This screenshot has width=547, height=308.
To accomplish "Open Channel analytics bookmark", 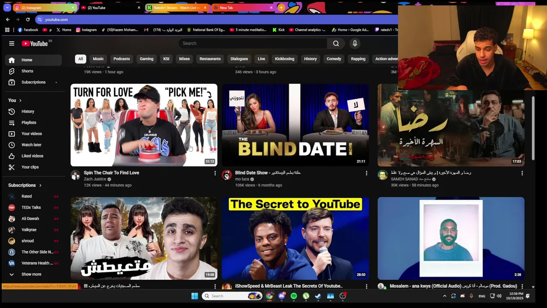I will pyautogui.click(x=307, y=30).
